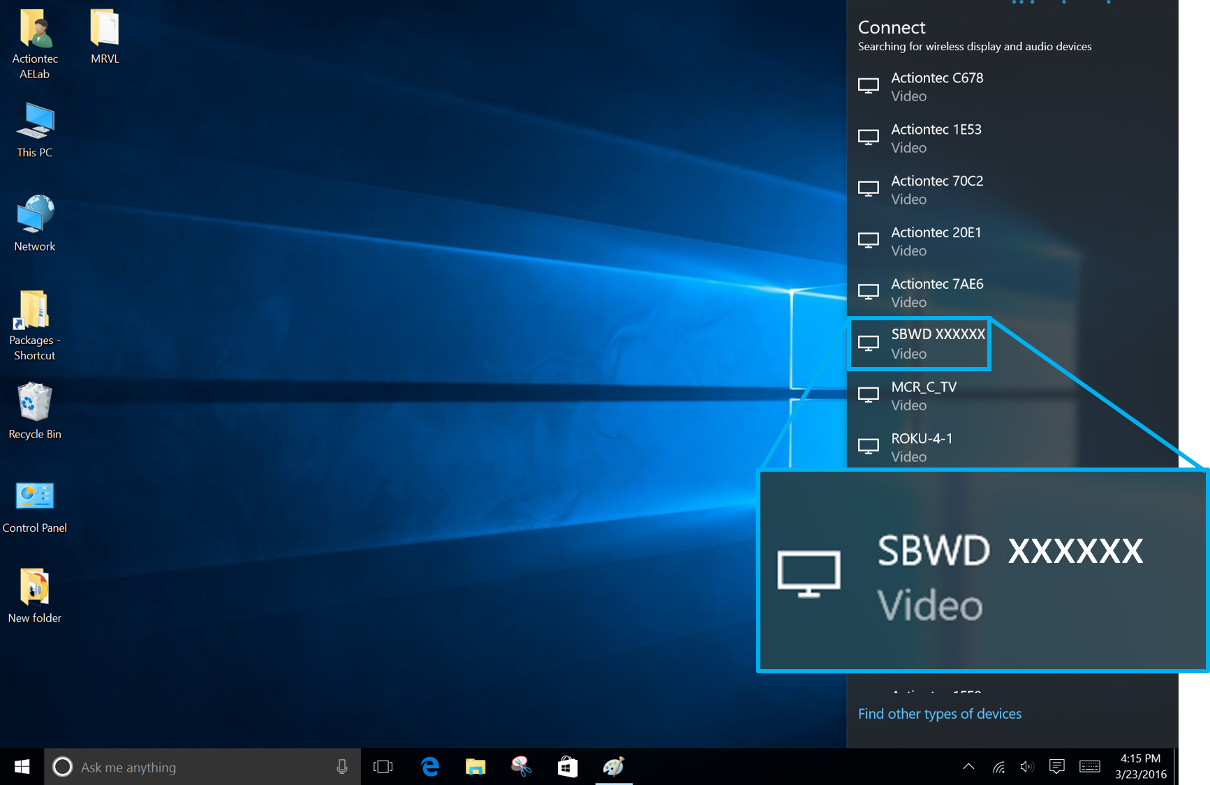This screenshot has height=785, width=1210.
Task: Open the volume control tray icon
Action: (1026, 767)
